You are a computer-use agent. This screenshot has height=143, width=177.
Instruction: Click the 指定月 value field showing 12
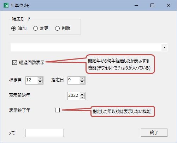click(x=32, y=80)
